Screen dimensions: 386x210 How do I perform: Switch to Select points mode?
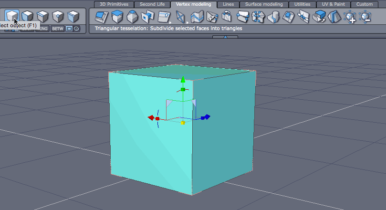pyautogui.click(x=58, y=16)
